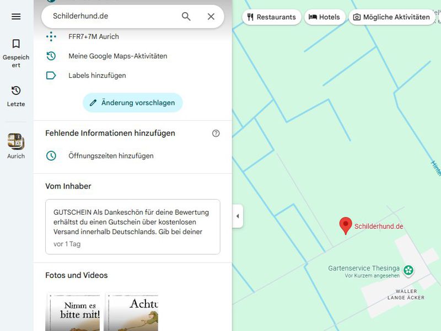The height and width of the screenshot is (331, 441).
Task: Open the Gespeichert saved places panel
Action: pos(16,52)
